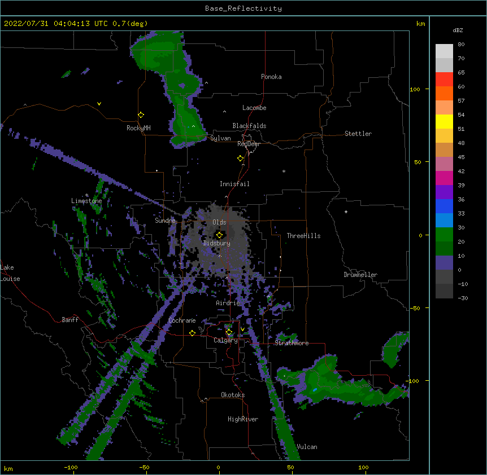Pick the bright green 20–30 dBZ swatch
This screenshot has height=475, width=487.
click(444, 235)
